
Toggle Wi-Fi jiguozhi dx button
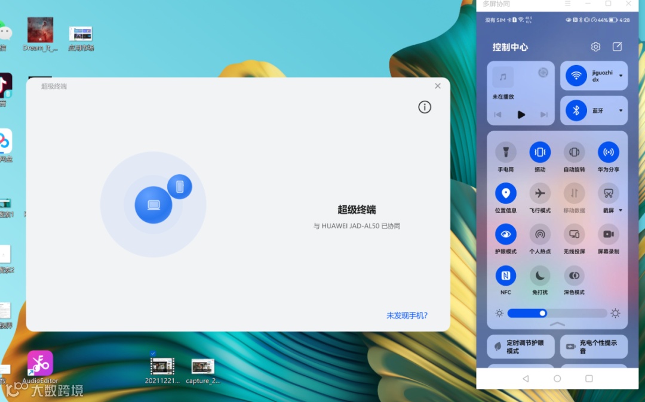click(x=576, y=76)
